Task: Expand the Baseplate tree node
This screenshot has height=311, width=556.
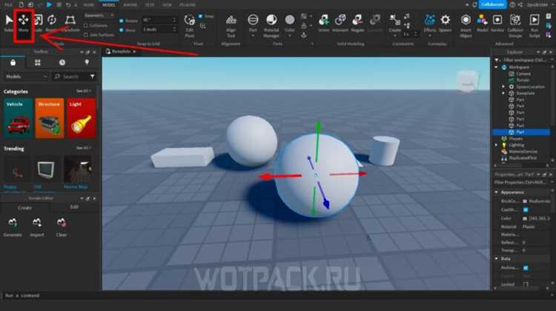Action: 503,93
